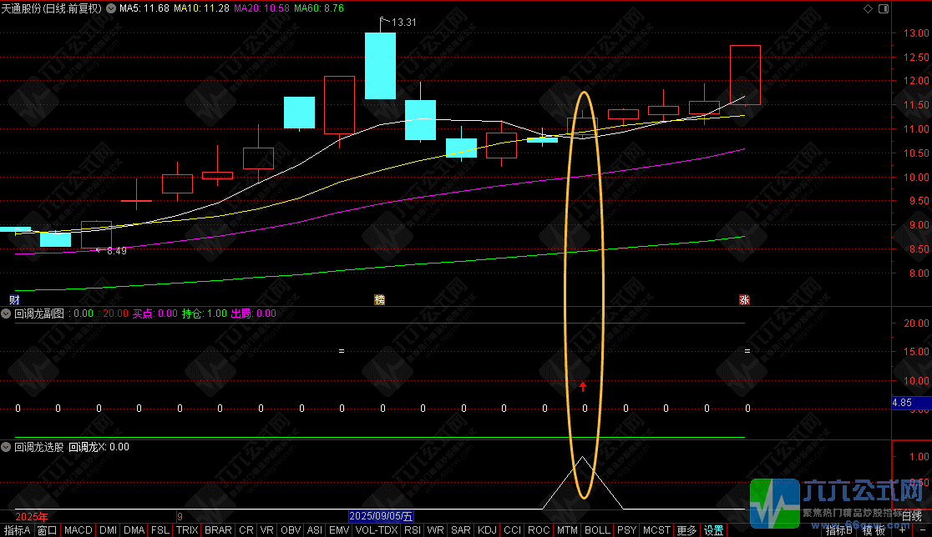Select the BOLL indicator tab

(x=597, y=530)
